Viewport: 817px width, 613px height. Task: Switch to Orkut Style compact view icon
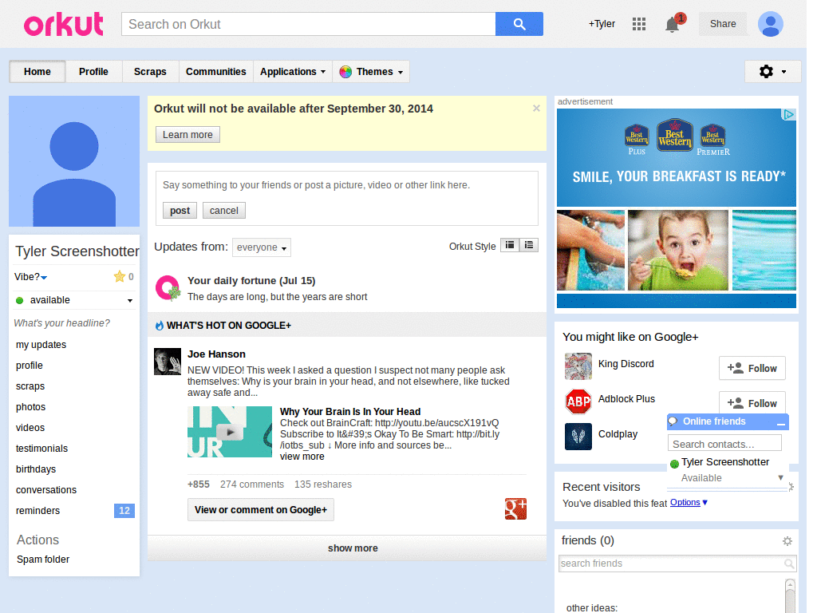click(x=510, y=245)
